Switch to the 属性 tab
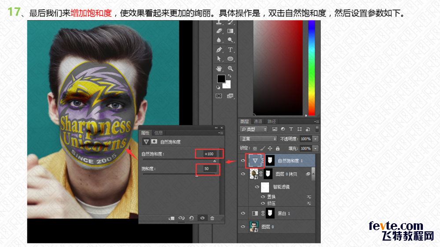Screen dimensions: 440x247 tap(145, 133)
